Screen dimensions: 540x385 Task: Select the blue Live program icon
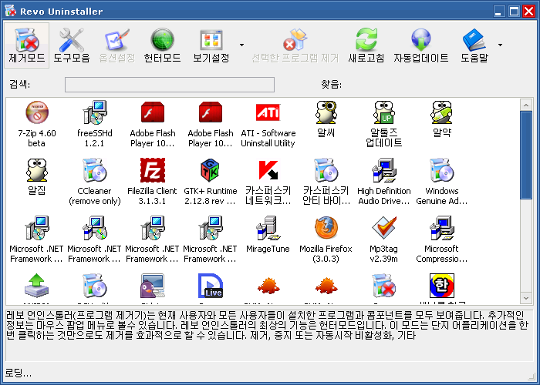211,286
